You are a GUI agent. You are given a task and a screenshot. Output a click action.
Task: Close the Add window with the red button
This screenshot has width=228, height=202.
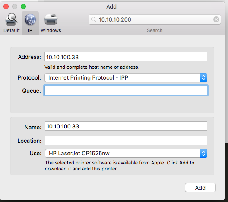click(6, 6)
